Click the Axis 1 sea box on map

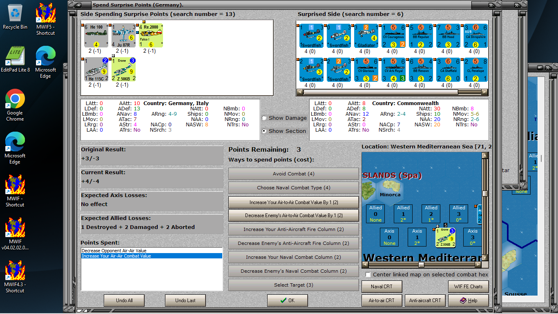coord(417,237)
